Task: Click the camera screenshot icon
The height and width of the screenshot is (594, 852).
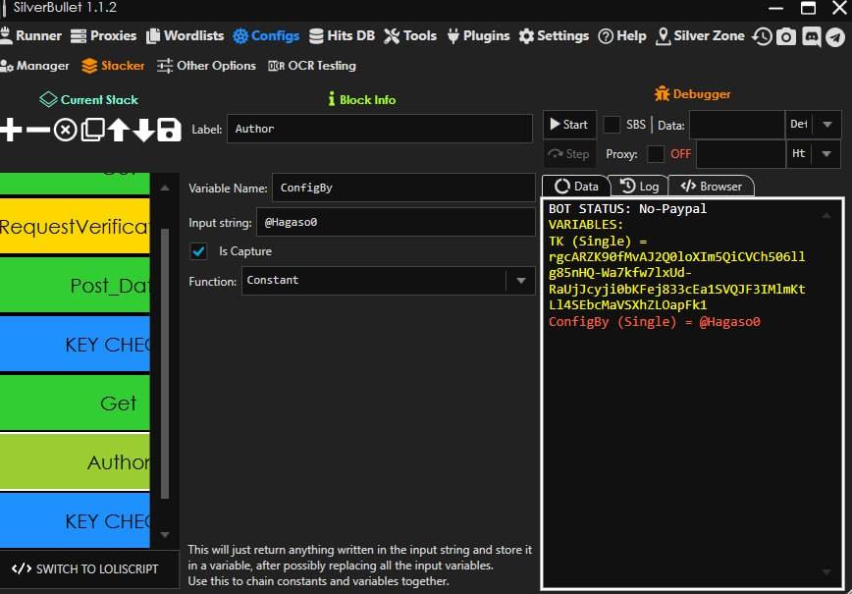Action: tap(786, 36)
